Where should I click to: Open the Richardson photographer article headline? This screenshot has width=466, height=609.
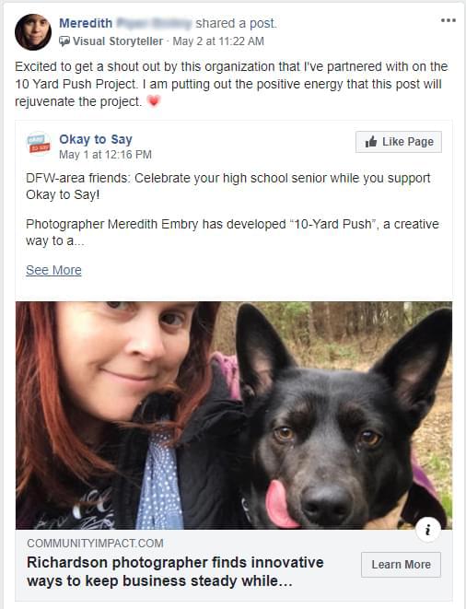pyautogui.click(x=175, y=572)
